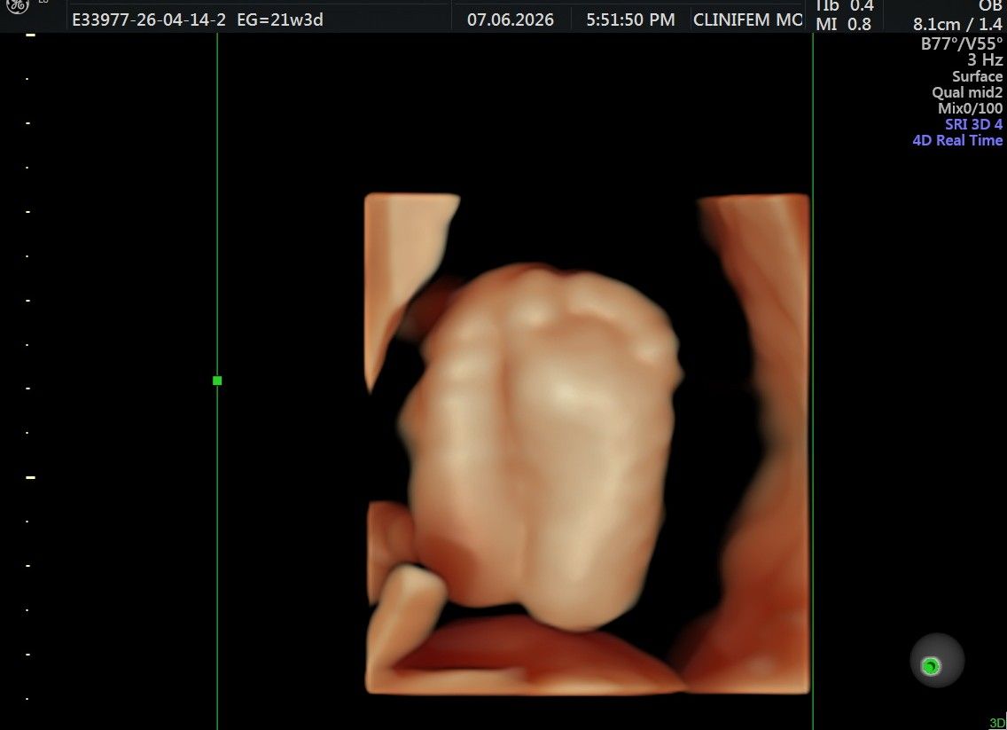Select the EG=21w3d gestational age text
Image resolution: width=1007 pixels, height=730 pixels.
280,20
